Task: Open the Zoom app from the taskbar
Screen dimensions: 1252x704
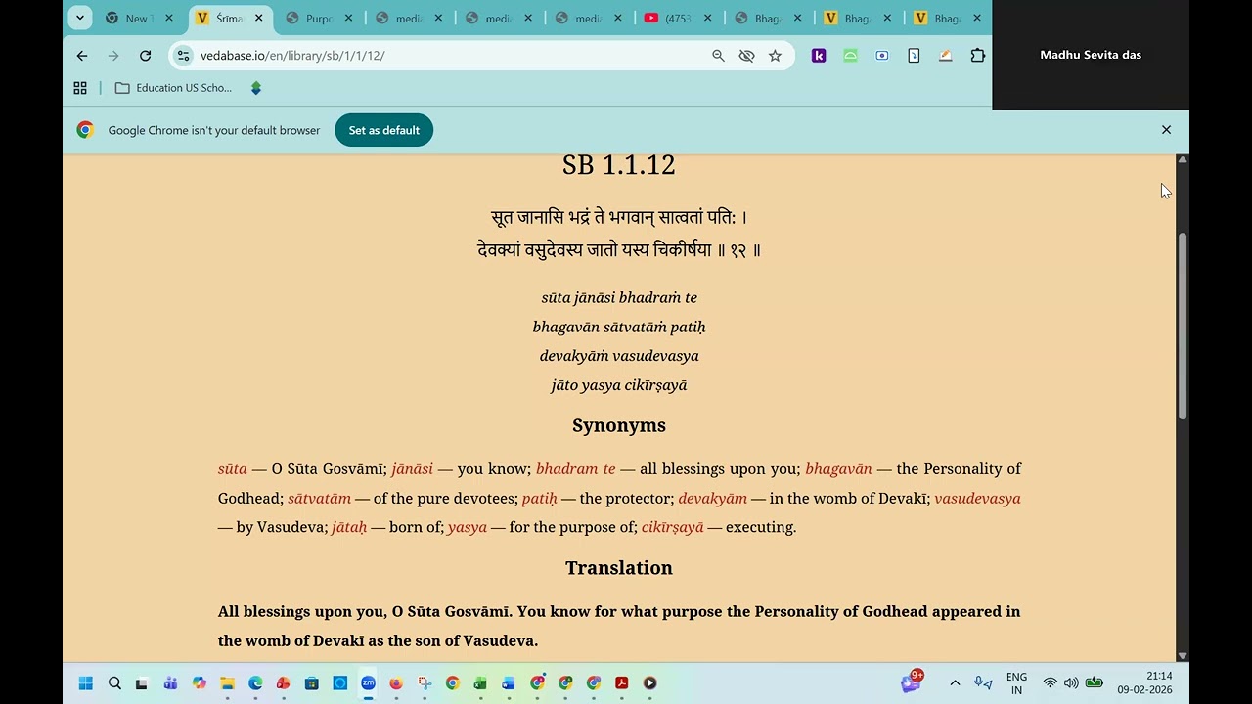Action: click(x=368, y=683)
